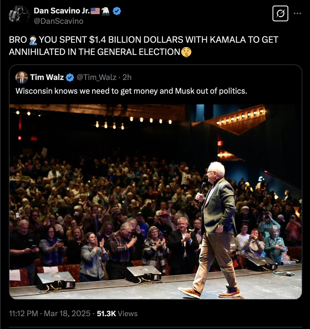Viewport: 310px width, 329px height.
Task: Click the eagle emoji beside the name
Action: [x=106, y=11]
